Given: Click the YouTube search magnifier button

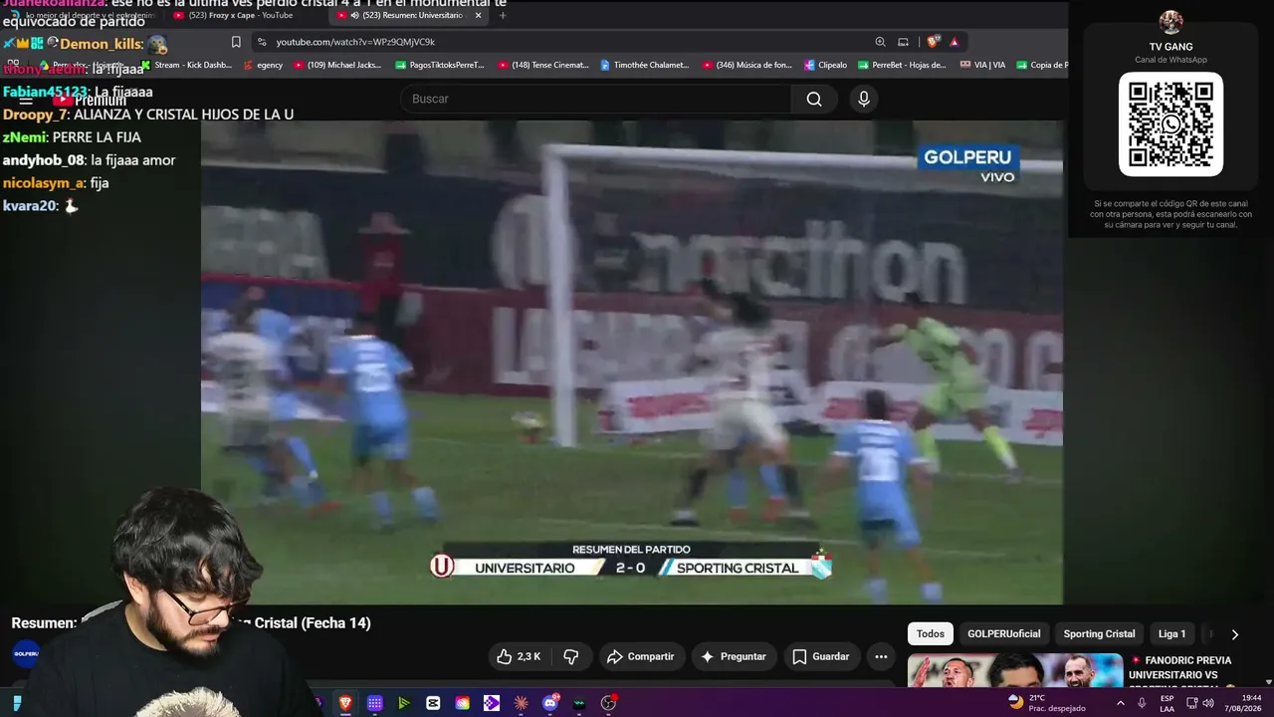Looking at the screenshot, I should pos(814,99).
